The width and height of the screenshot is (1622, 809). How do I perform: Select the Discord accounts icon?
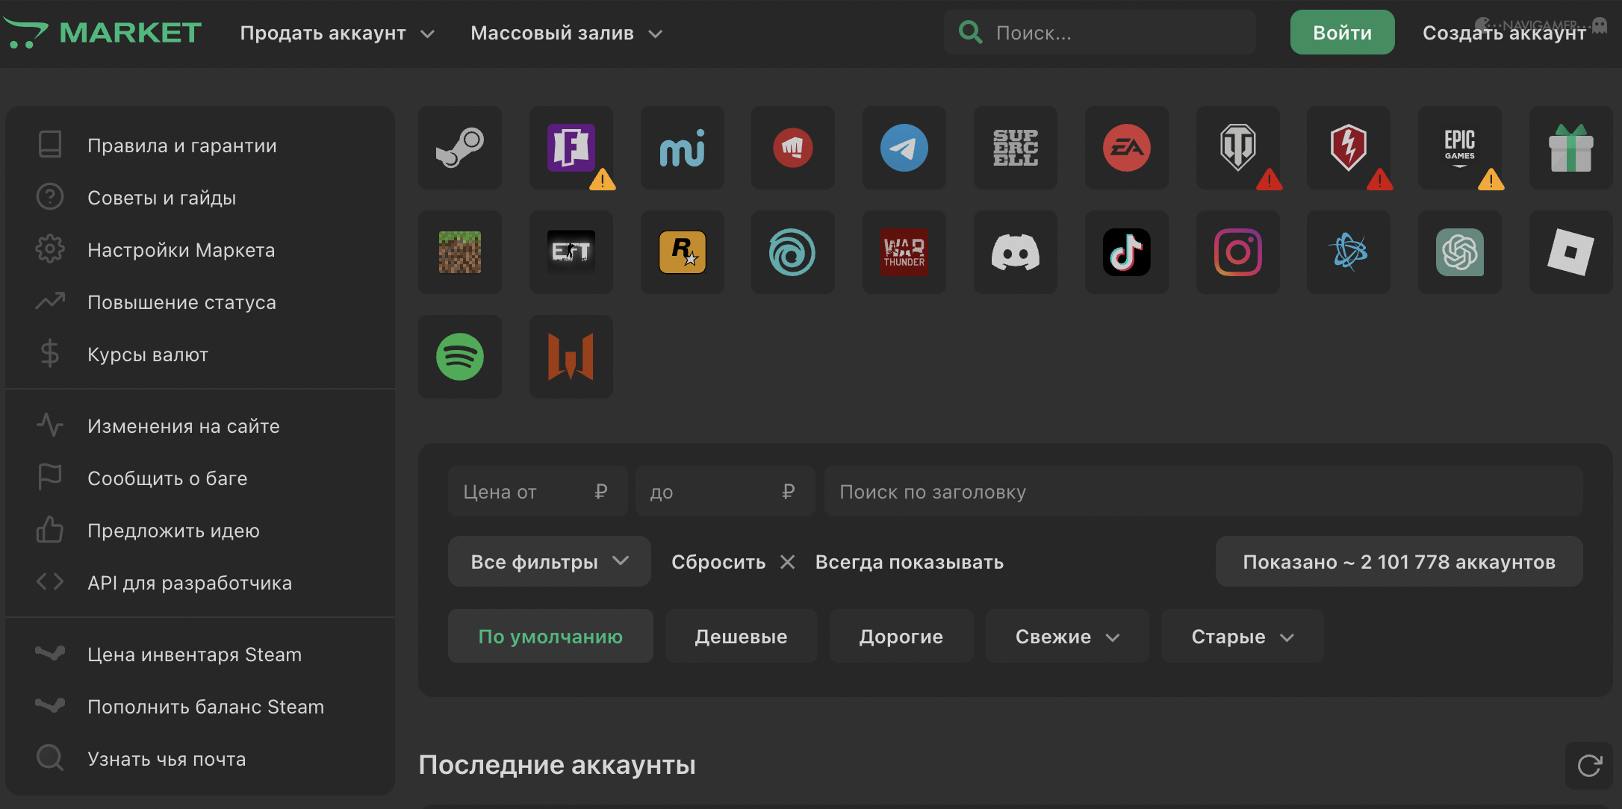coord(1016,252)
